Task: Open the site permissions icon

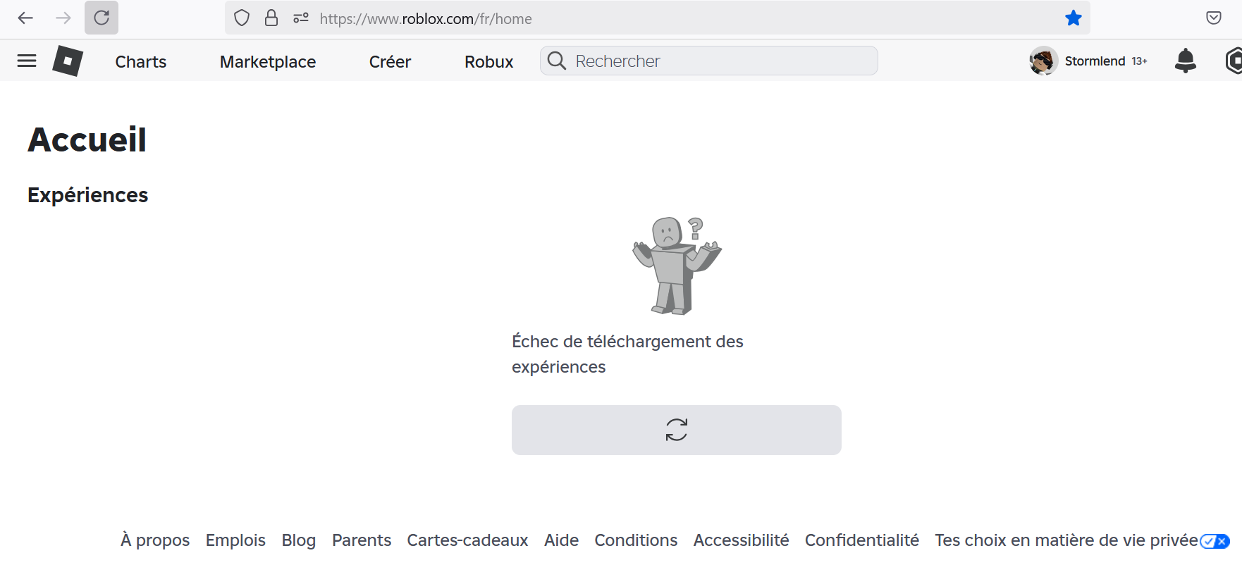Action: point(301,18)
